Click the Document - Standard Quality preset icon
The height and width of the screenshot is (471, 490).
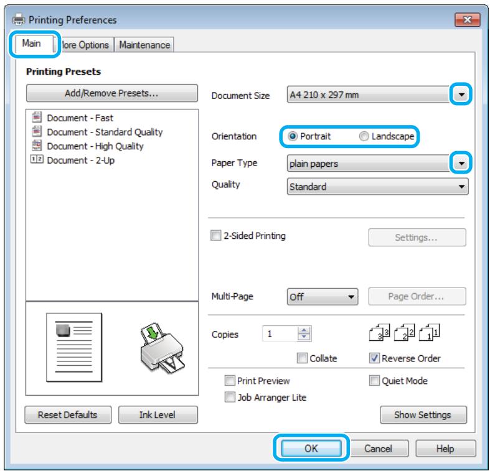pos(37,131)
